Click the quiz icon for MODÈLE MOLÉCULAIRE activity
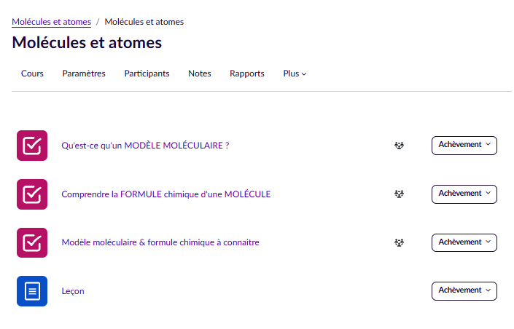 tap(32, 146)
